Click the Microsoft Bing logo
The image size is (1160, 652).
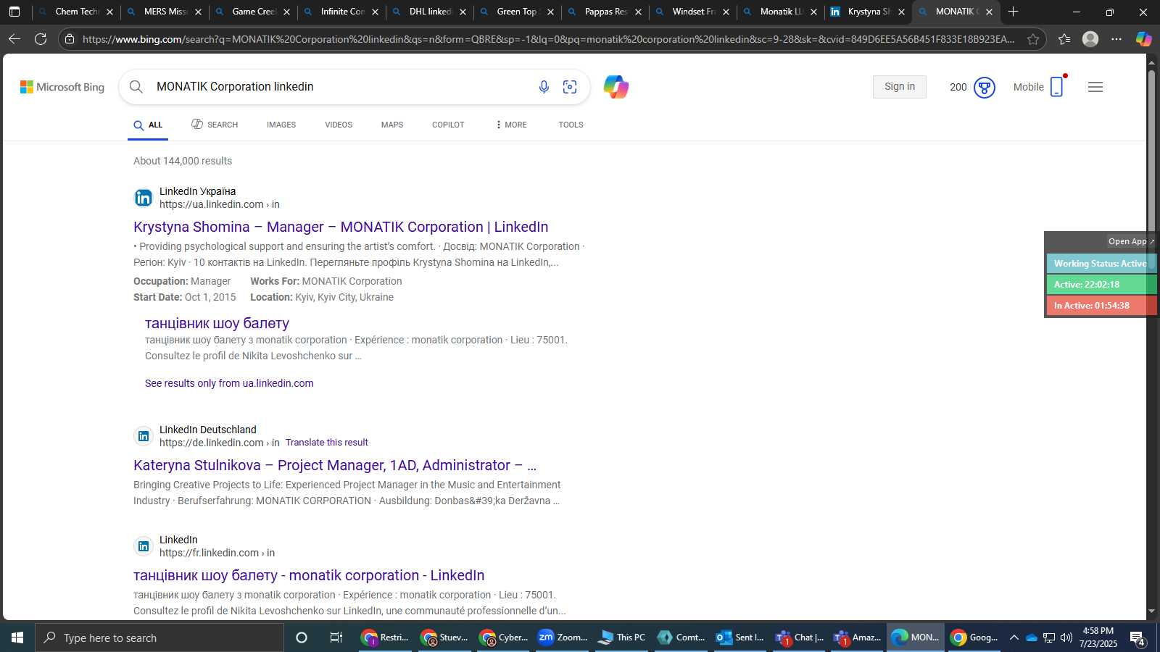click(x=62, y=87)
